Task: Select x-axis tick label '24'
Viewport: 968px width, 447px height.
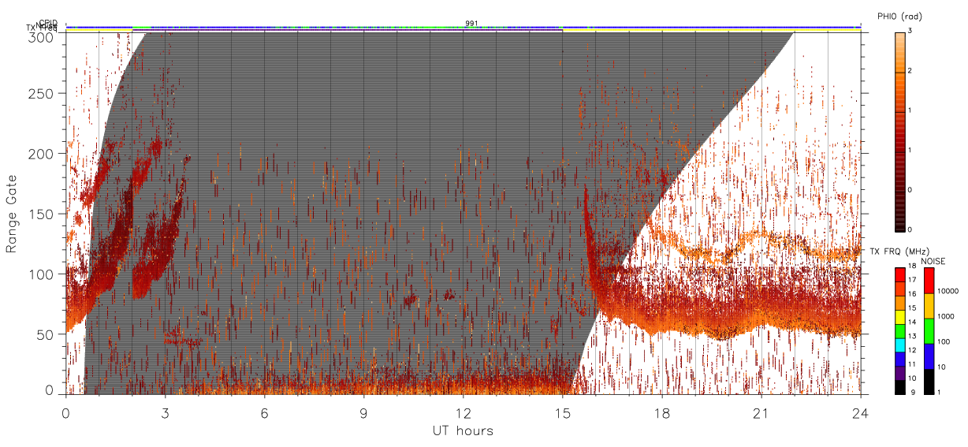Action: click(861, 413)
